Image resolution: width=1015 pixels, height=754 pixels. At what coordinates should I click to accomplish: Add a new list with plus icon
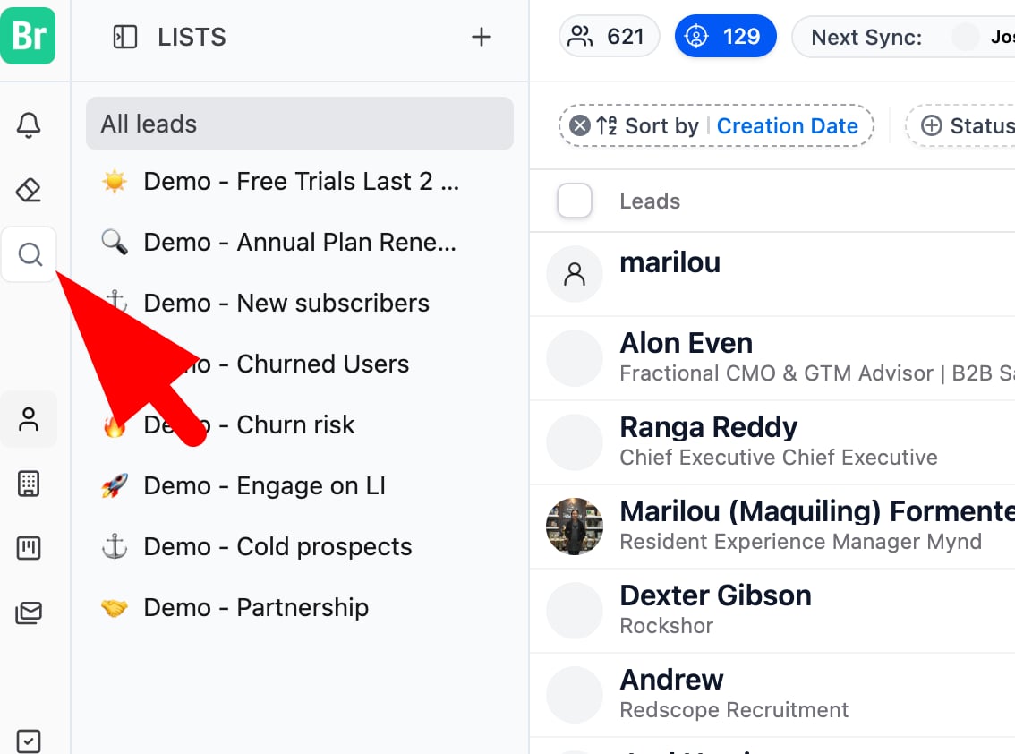(481, 37)
